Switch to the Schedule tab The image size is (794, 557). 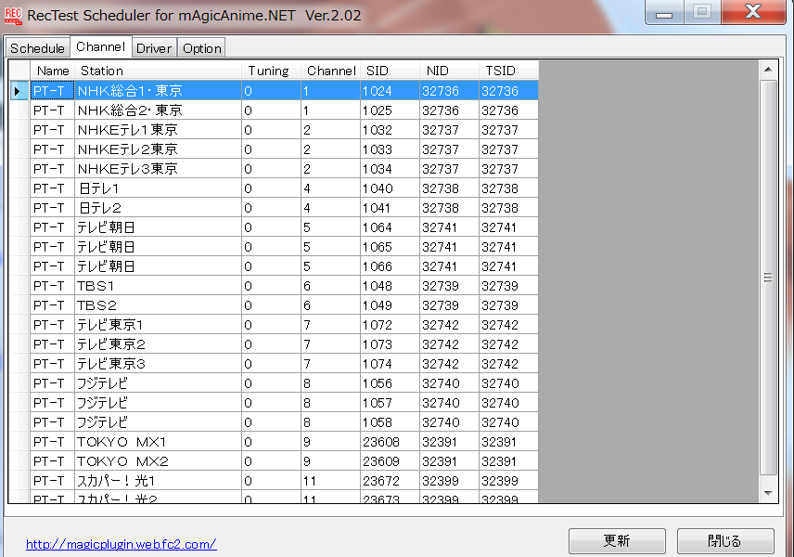(x=37, y=48)
